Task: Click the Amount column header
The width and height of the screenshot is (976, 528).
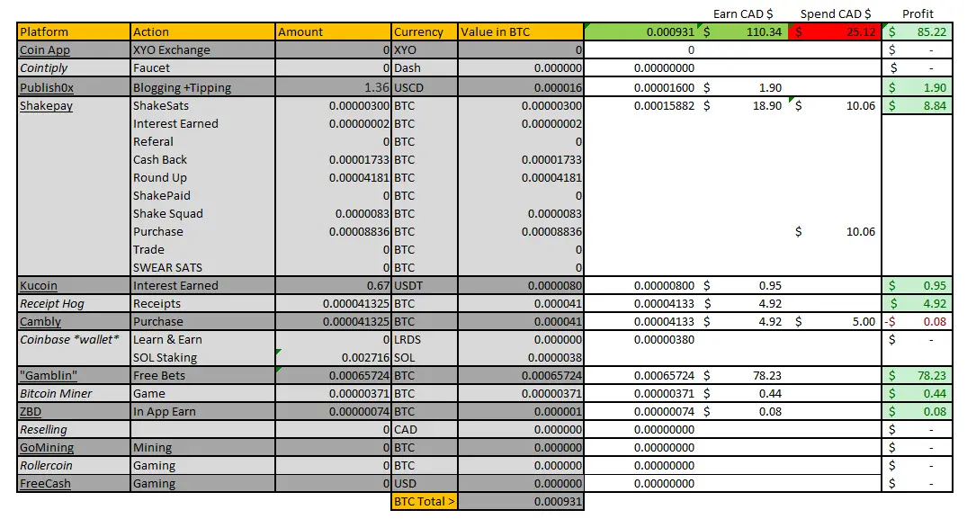Action: point(333,31)
